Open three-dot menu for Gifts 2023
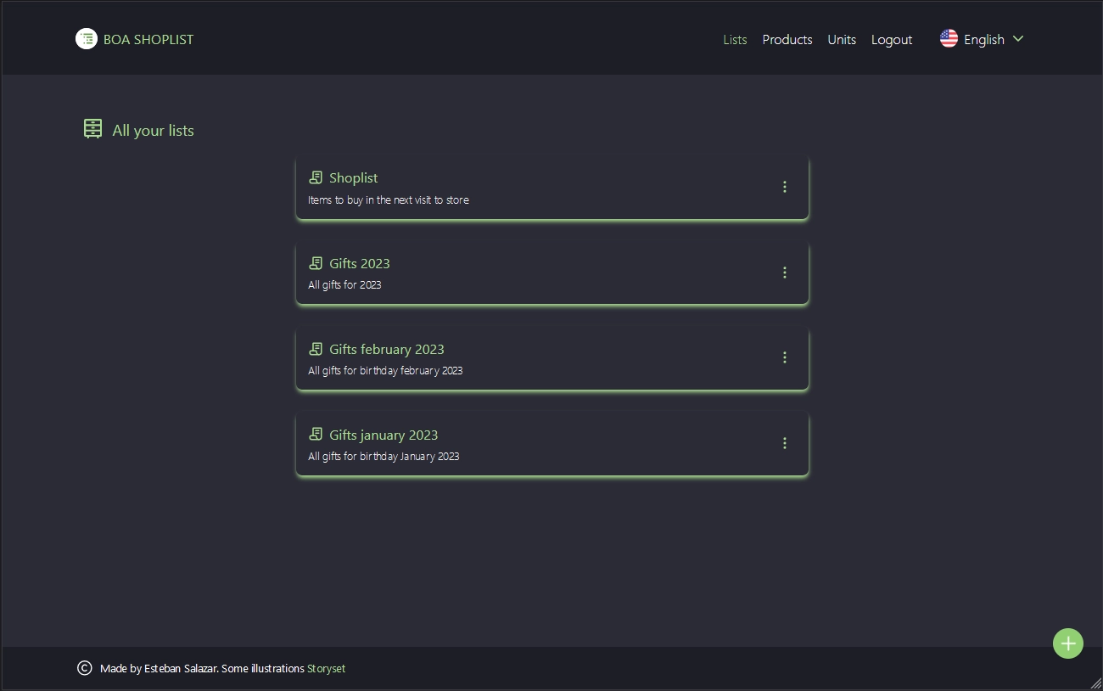The height and width of the screenshot is (691, 1103). click(x=784, y=272)
